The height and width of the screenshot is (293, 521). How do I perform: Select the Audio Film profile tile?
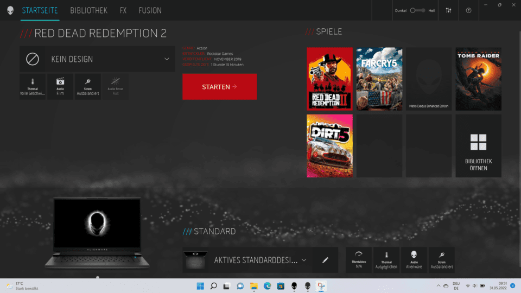click(x=60, y=87)
